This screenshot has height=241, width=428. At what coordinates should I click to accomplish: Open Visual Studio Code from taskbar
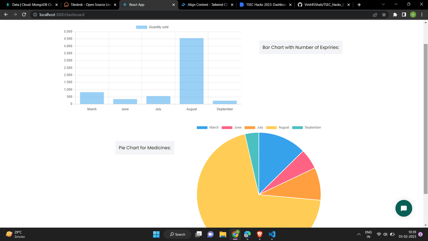pos(272,234)
